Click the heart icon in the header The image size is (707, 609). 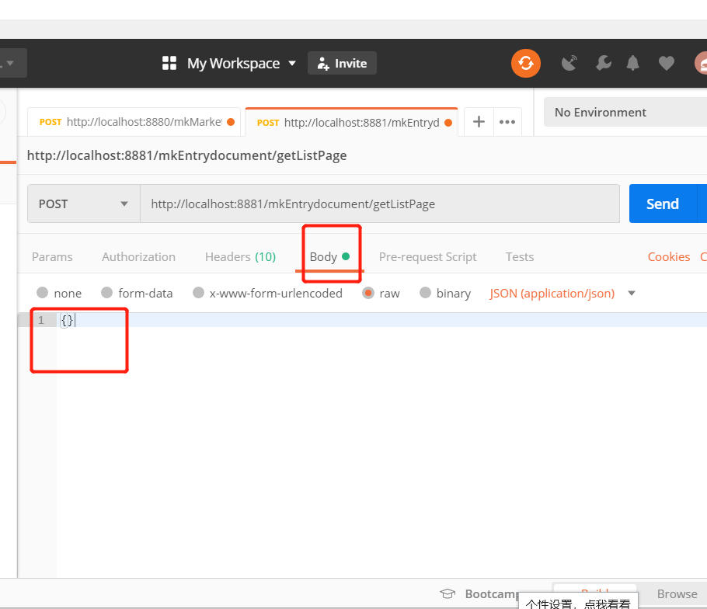(666, 63)
